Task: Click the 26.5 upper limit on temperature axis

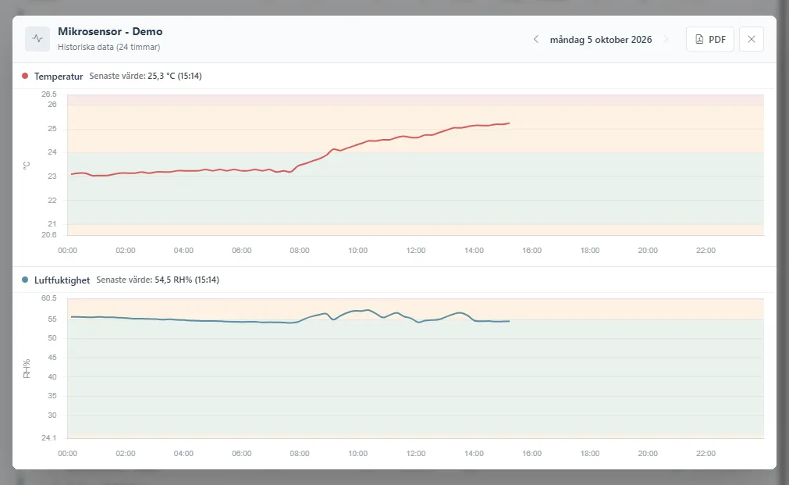Action: pos(49,95)
